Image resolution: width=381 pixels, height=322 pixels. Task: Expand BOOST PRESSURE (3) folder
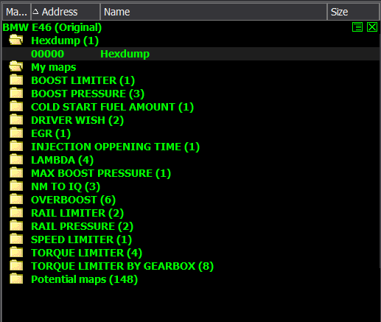click(88, 94)
